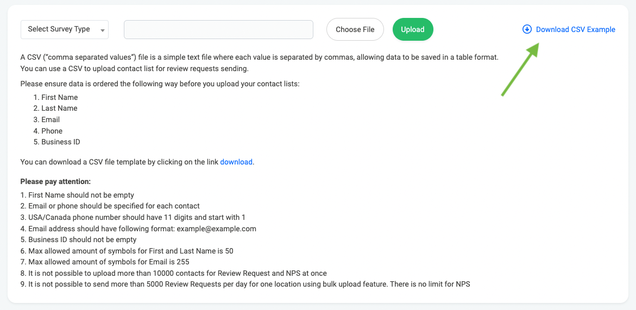Click the 5000 Review Requests per day rule
The image size is (636, 310).
coord(245,284)
